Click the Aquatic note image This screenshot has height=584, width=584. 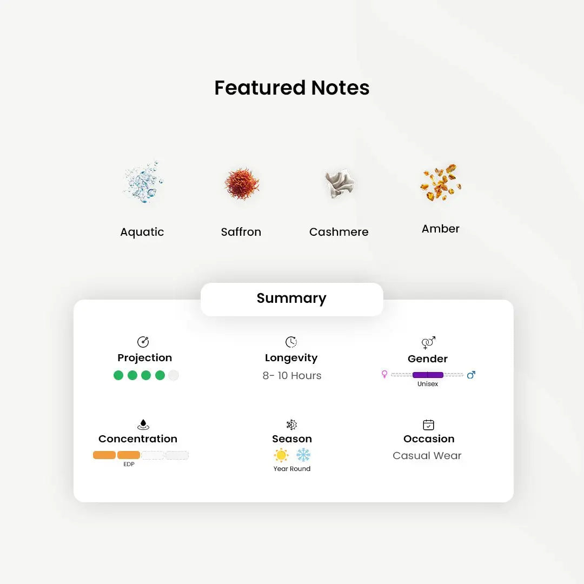pyautogui.click(x=143, y=182)
